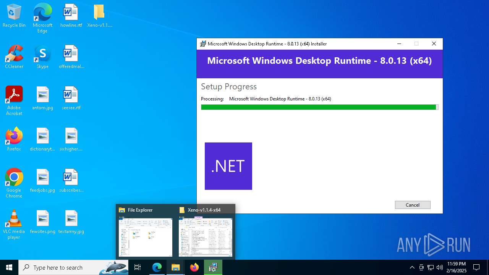The height and width of the screenshot is (275, 489).
Task: Click the File Explorer taskbar icon
Action: pos(176,267)
